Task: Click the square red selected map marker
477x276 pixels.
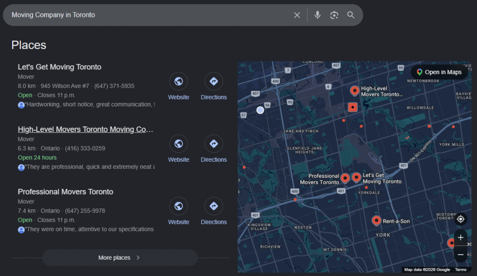Action: tap(353, 107)
